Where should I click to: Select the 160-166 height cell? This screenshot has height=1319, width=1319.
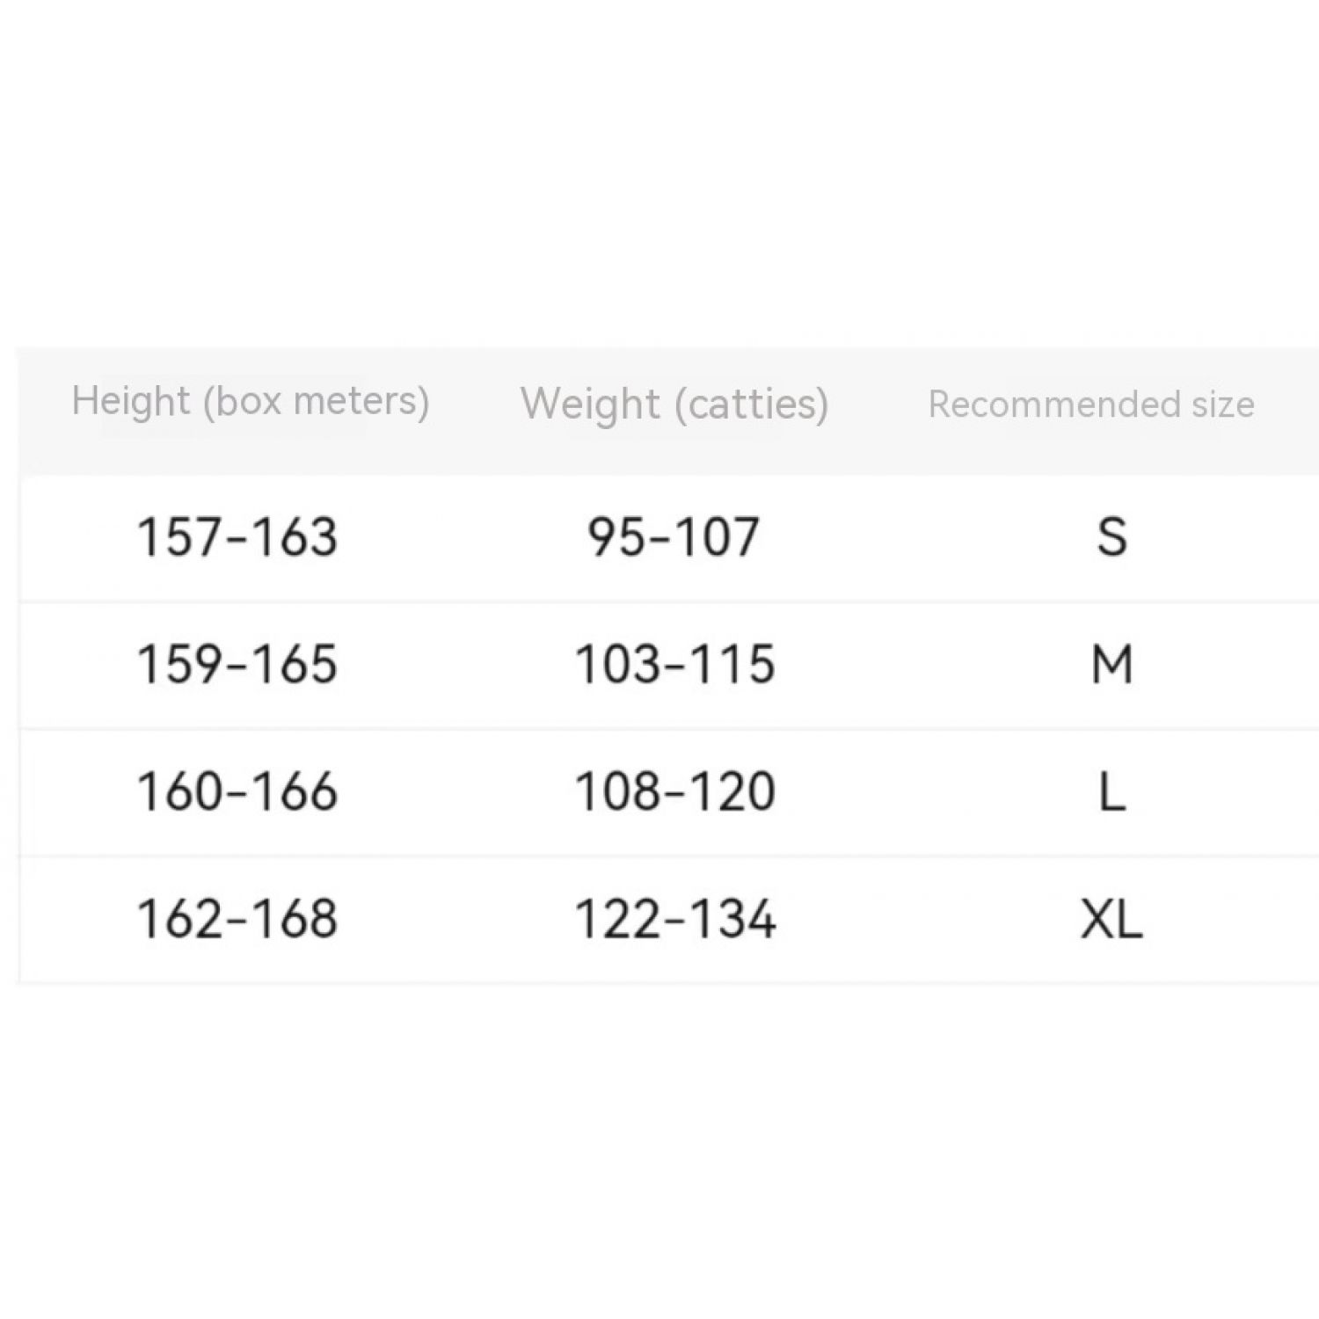coord(237,791)
